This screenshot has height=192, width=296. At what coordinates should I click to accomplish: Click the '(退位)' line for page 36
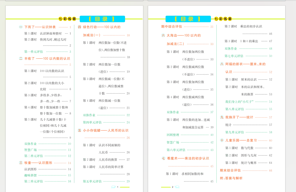point(187,105)
